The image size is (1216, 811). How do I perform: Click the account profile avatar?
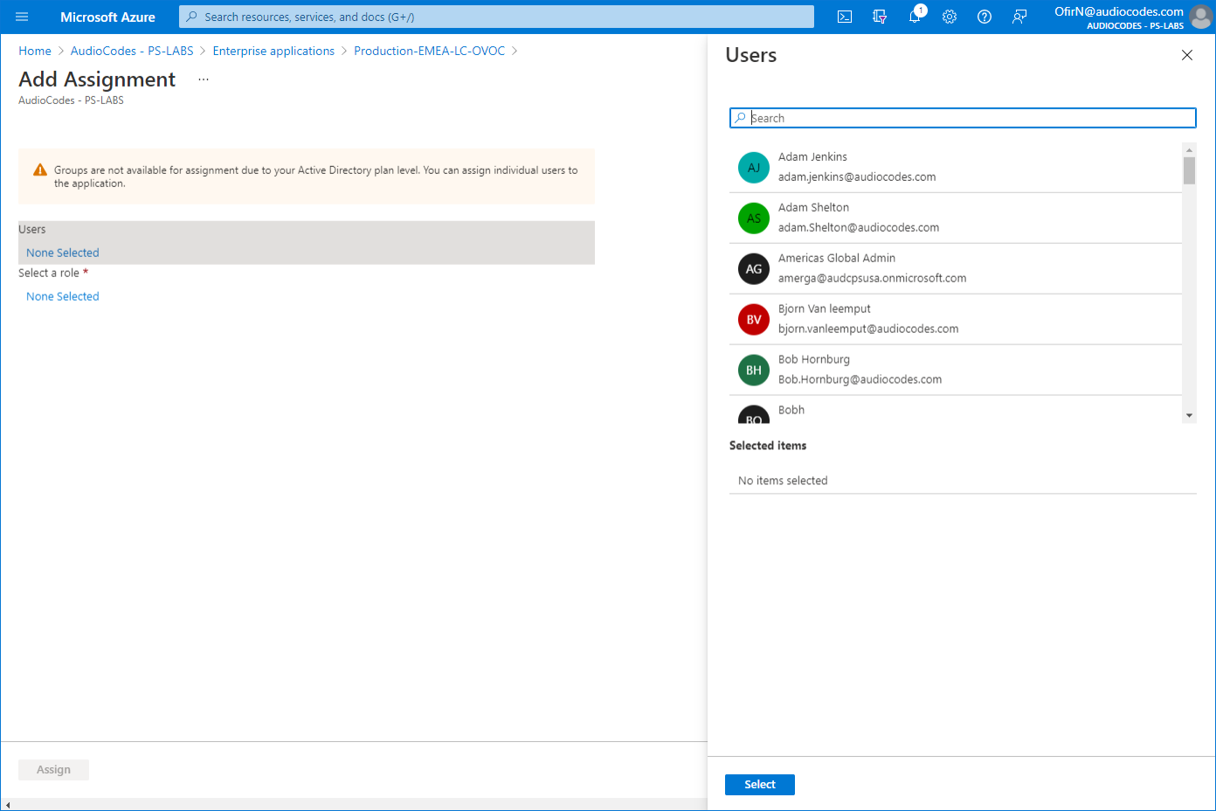[x=1201, y=17]
